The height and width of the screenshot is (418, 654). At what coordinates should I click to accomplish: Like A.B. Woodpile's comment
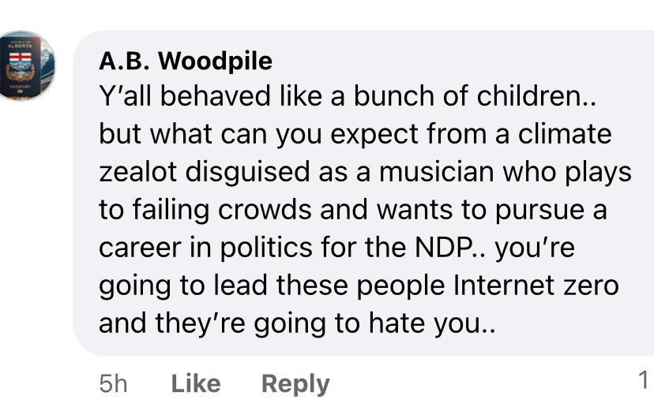(195, 383)
